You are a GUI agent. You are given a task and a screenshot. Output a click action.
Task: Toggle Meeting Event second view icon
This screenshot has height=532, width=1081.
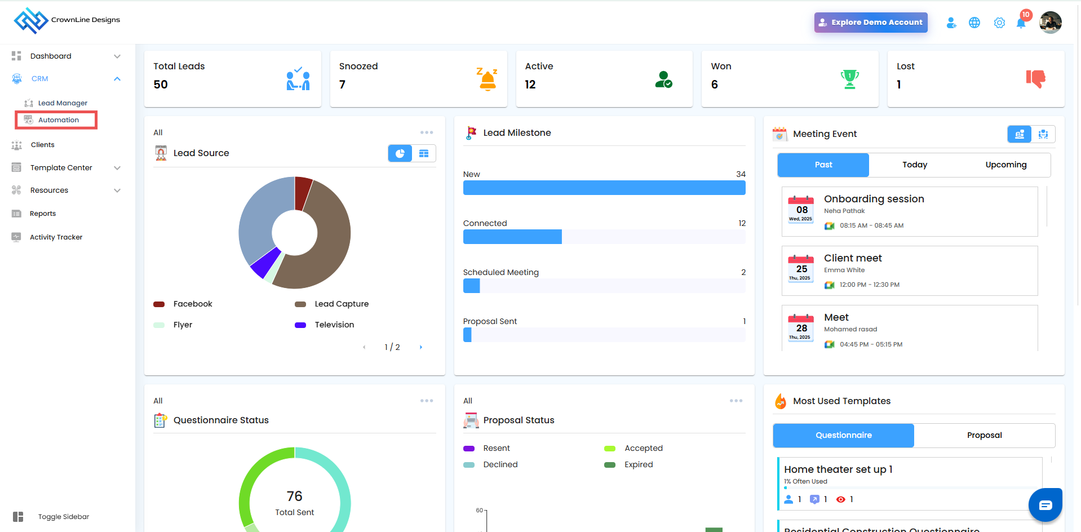tap(1043, 134)
